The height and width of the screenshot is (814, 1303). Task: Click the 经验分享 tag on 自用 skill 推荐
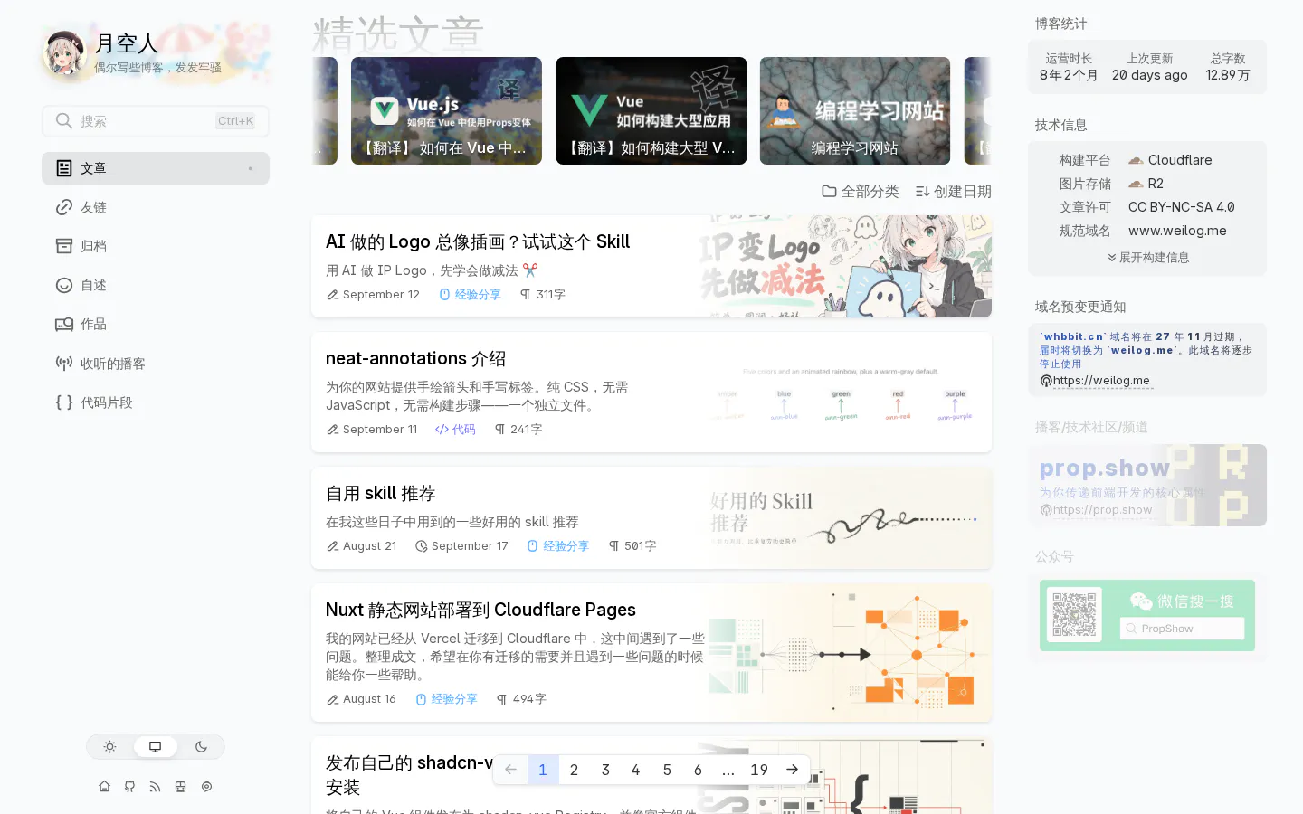click(557, 546)
